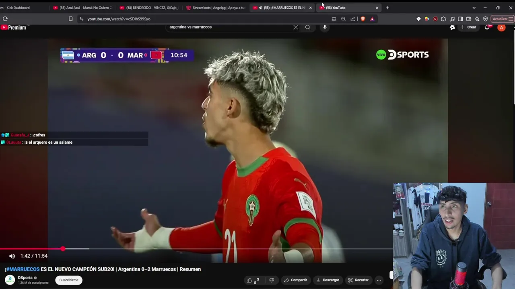Open the Leo AI sparkle icon

pos(477,19)
